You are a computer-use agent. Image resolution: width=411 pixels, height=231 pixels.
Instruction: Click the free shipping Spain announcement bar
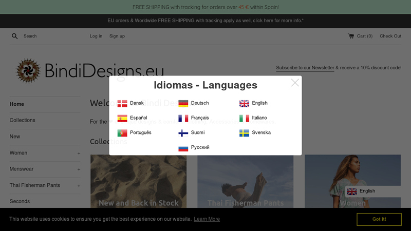206,7
